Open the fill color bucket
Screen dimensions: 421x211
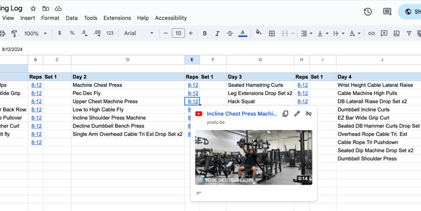[259, 33]
